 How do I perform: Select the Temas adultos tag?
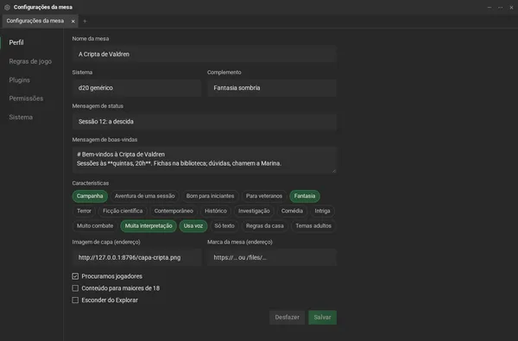[313, 226]
